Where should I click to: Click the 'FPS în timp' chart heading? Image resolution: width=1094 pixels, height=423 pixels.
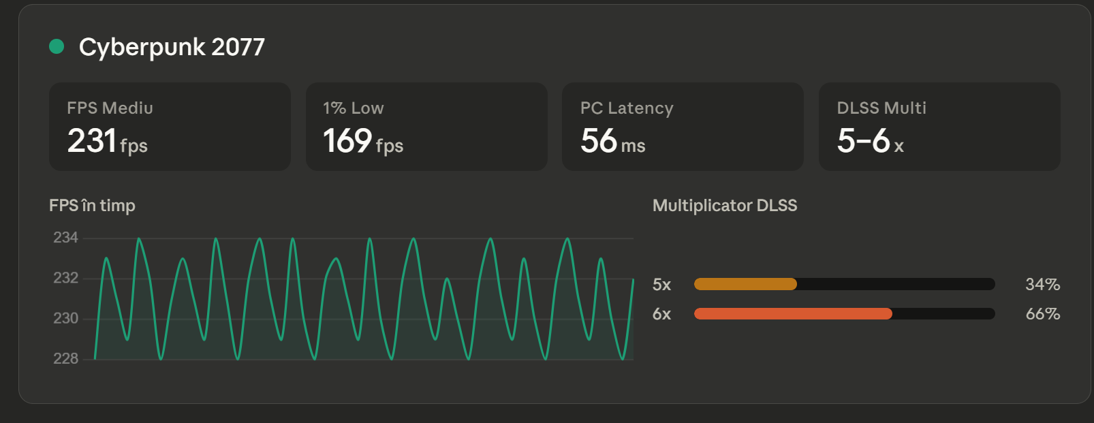(92, 206)
